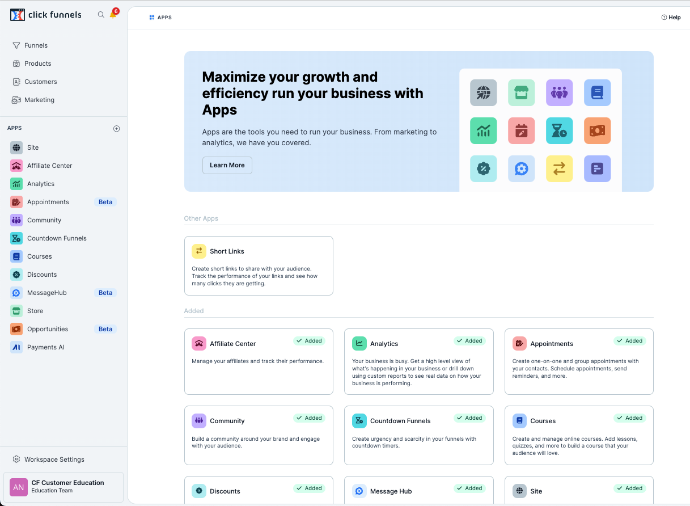The image size is (690, 506).
Task: Click the Community people icon in sidebar
Action: pos(15,220)
